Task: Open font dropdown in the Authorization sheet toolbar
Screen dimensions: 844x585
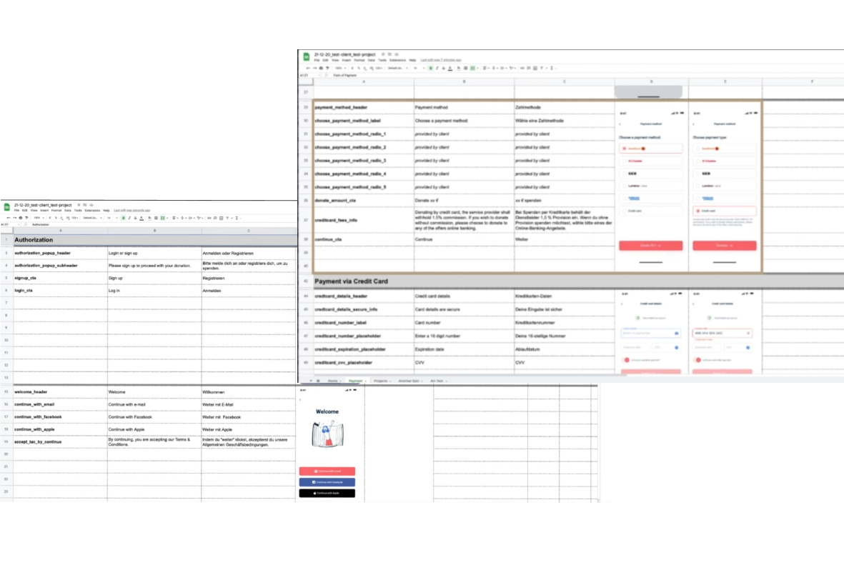Action: click(x=91, y=218)
